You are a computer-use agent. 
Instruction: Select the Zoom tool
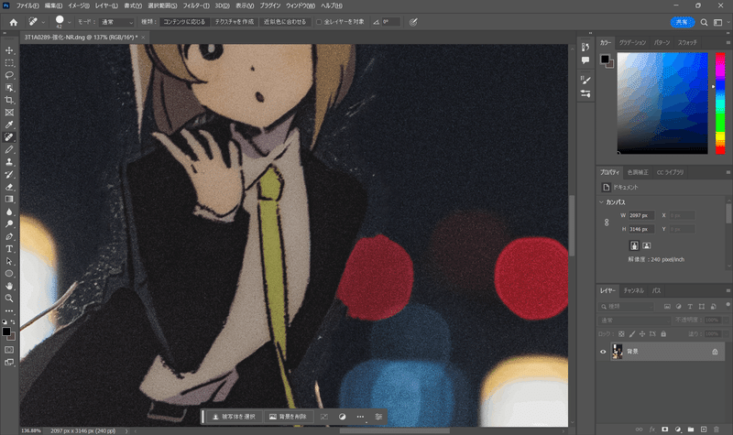pyautogui.click(x=9, y=299)
